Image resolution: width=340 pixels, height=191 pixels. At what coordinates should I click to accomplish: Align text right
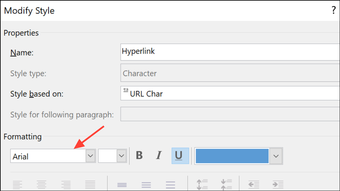click(x=66, y=185)
